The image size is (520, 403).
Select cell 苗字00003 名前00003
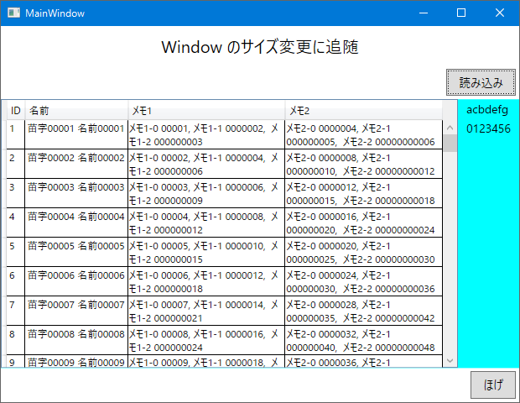(76, 194)
